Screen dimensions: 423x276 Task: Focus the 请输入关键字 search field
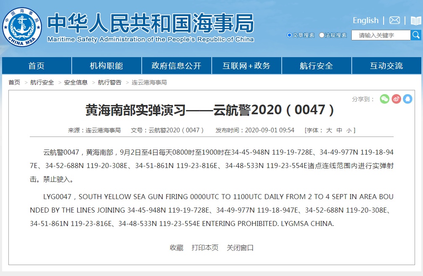click(381, 35)
